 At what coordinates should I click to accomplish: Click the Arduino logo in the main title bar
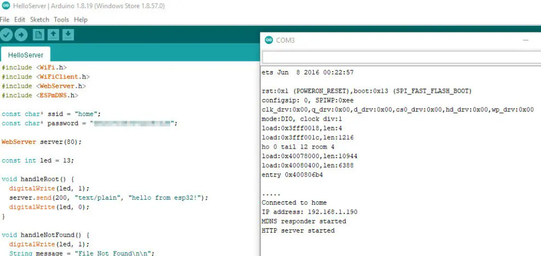[x=5, y=5]
